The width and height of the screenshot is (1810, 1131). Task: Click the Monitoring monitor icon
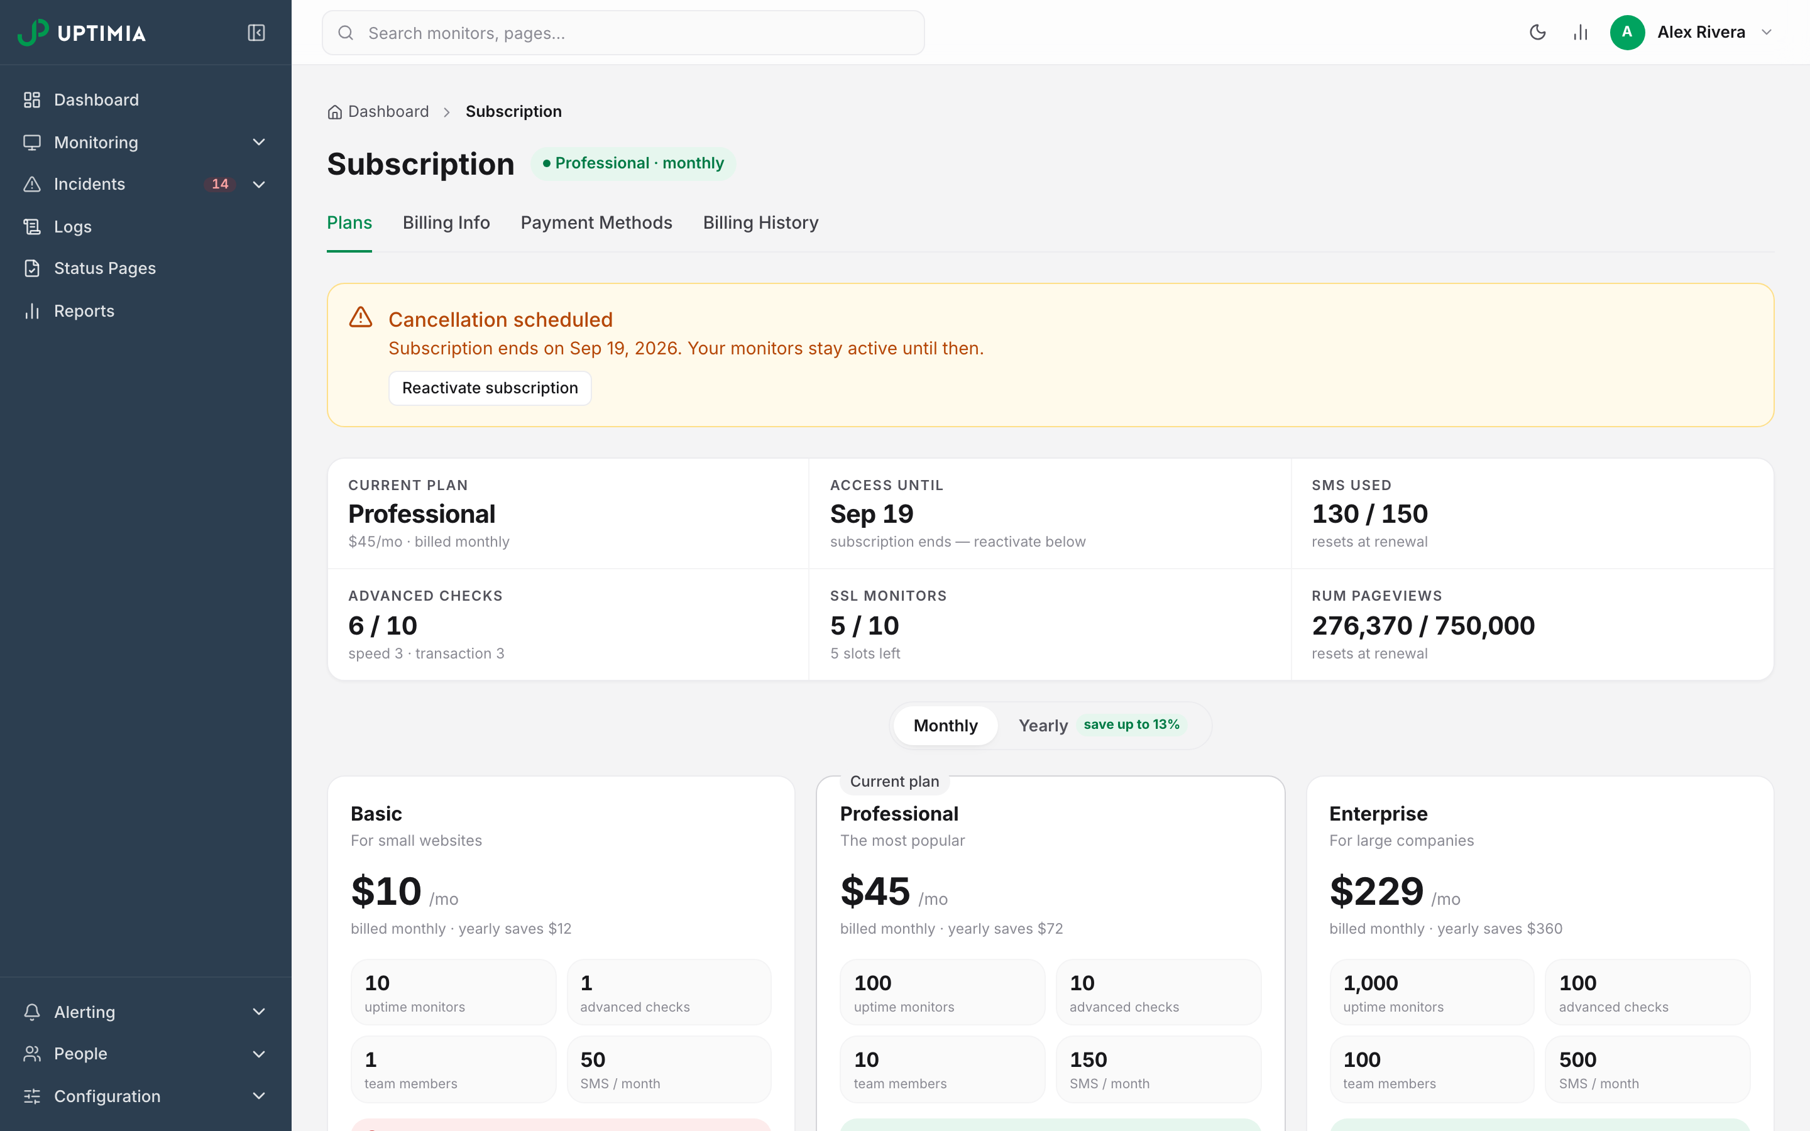(x=31, y=142)
